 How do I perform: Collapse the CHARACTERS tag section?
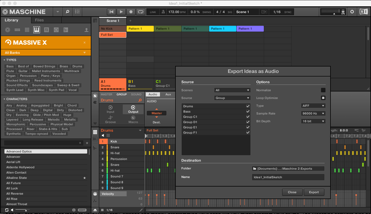point(4,99)
